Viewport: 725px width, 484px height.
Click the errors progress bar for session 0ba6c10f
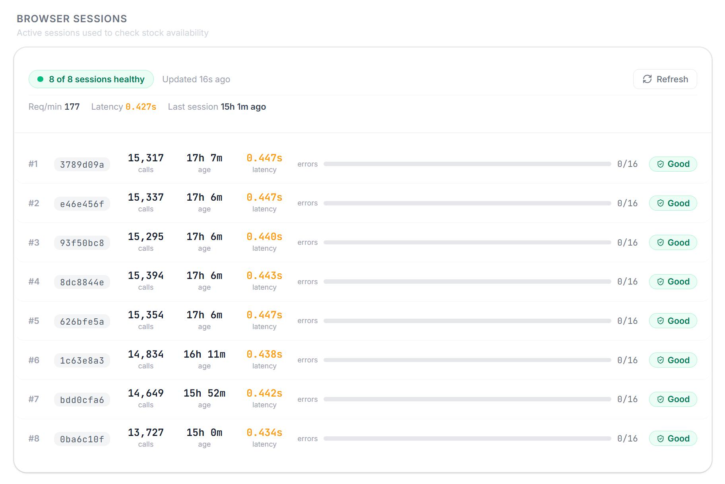[x=467, y=438]
